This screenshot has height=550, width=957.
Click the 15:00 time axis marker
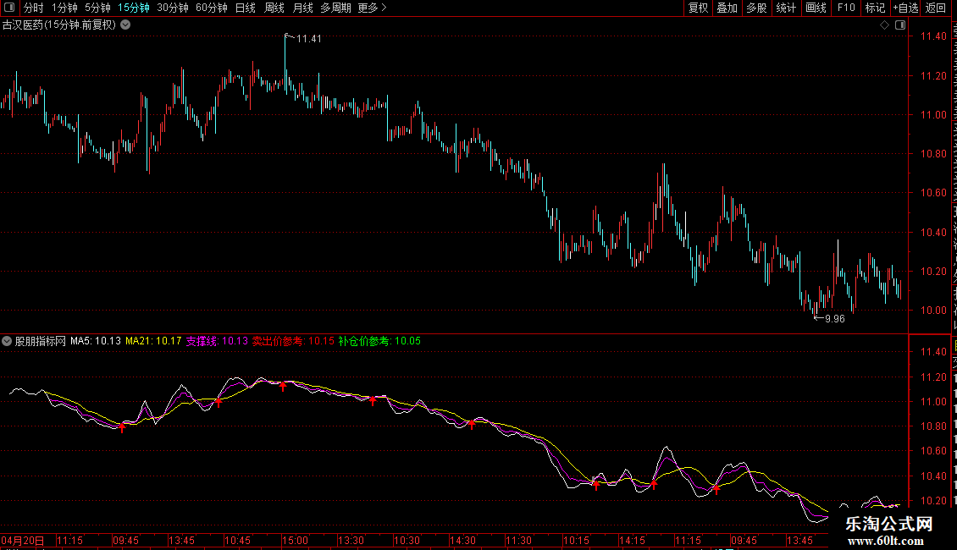click(x=295, y=541)
